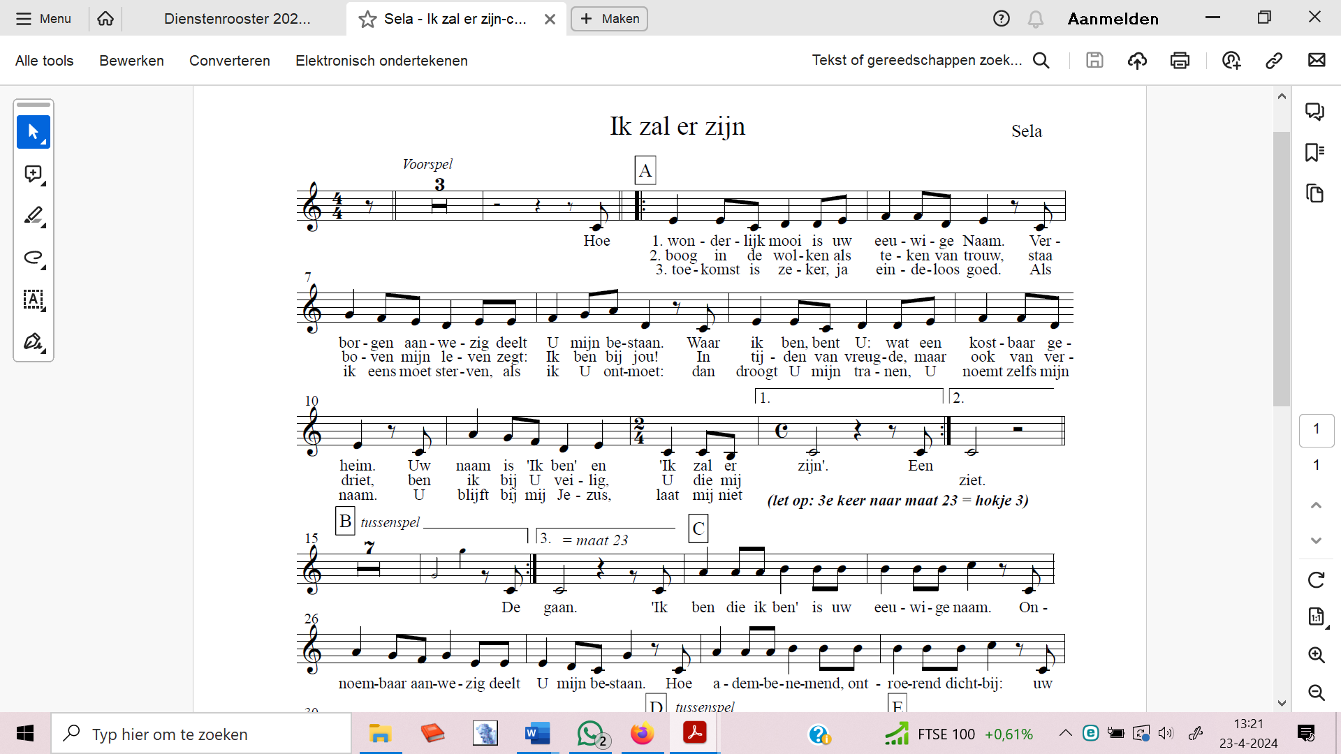Switch to the Dienstenrooster 202... tab
The image size is (1341, 754).
click(237, 19)
